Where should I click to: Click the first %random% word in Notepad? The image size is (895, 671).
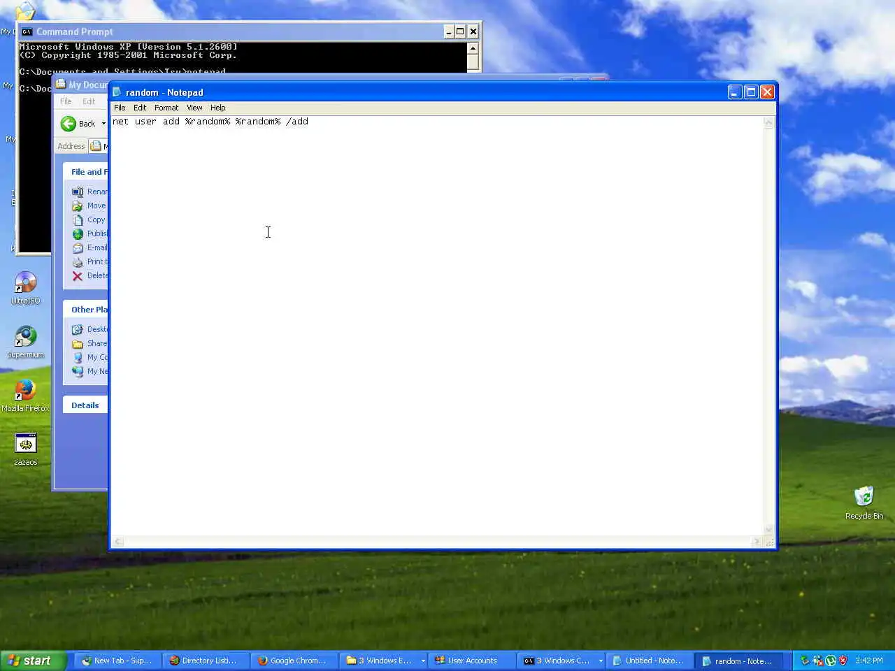[208, 122]
